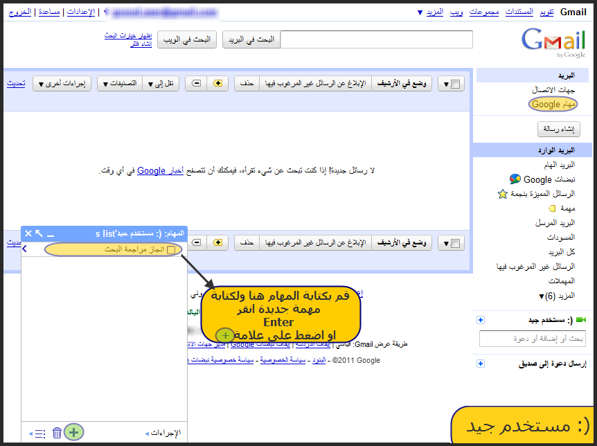The height and width of the screenshot is (446, 597).
Task: Click the mark-not-important minus button in top toolbar
Action: [196, 83]
